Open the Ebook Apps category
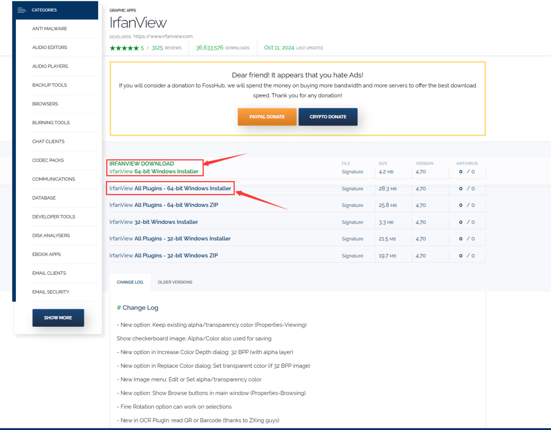This screenshot has height=430, width=551. (46, 255)
